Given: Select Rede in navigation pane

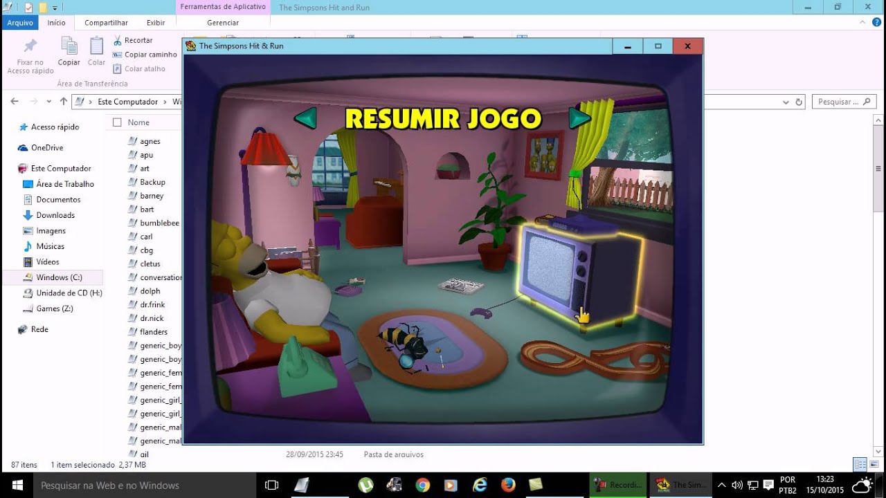Looking at the screenshot, I should tap(39, 329).
